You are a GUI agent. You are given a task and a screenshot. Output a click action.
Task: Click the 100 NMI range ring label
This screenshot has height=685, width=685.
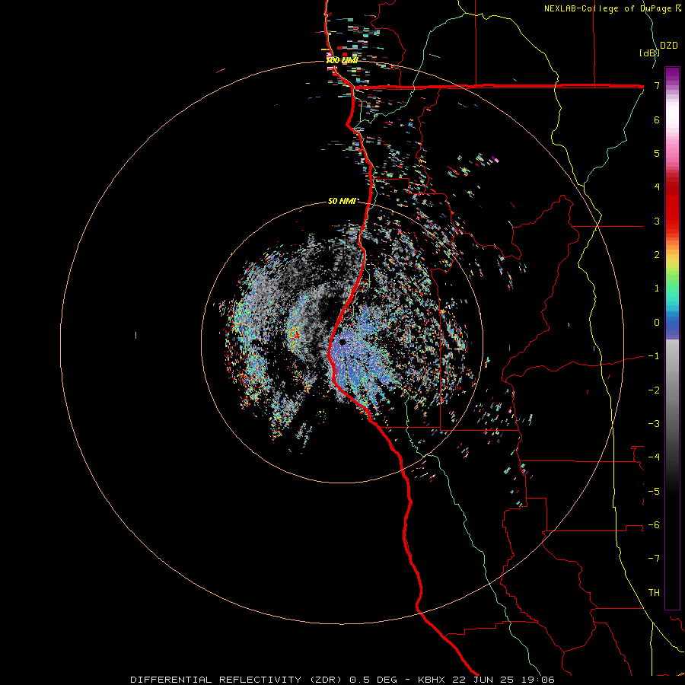[x=342, y=60]
